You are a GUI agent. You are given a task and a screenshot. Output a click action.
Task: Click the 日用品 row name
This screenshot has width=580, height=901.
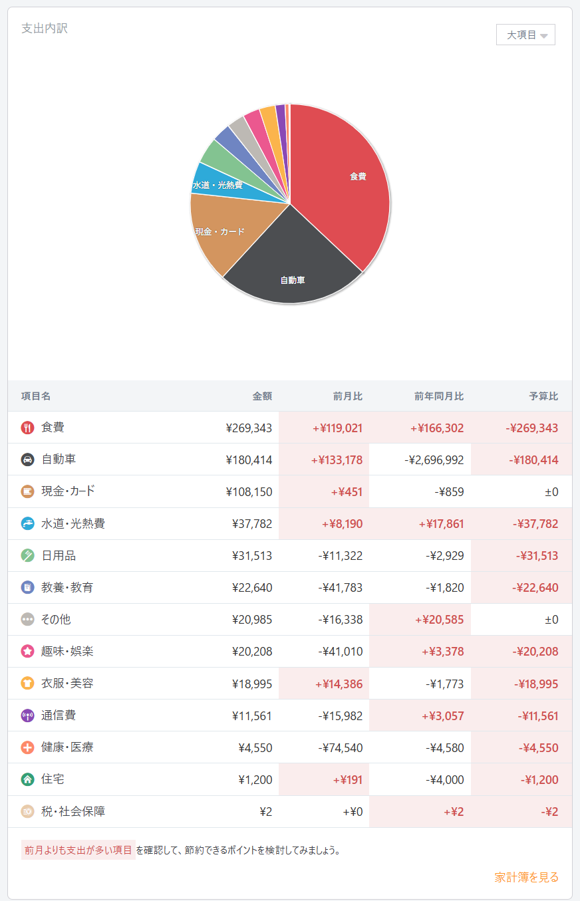pos(59,556)
